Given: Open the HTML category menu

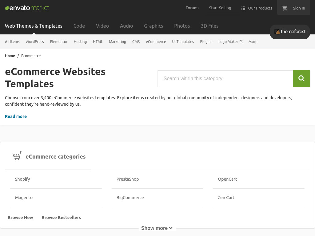Looking at the screenshot, I should pyautogui.click(x=98, y=41).
